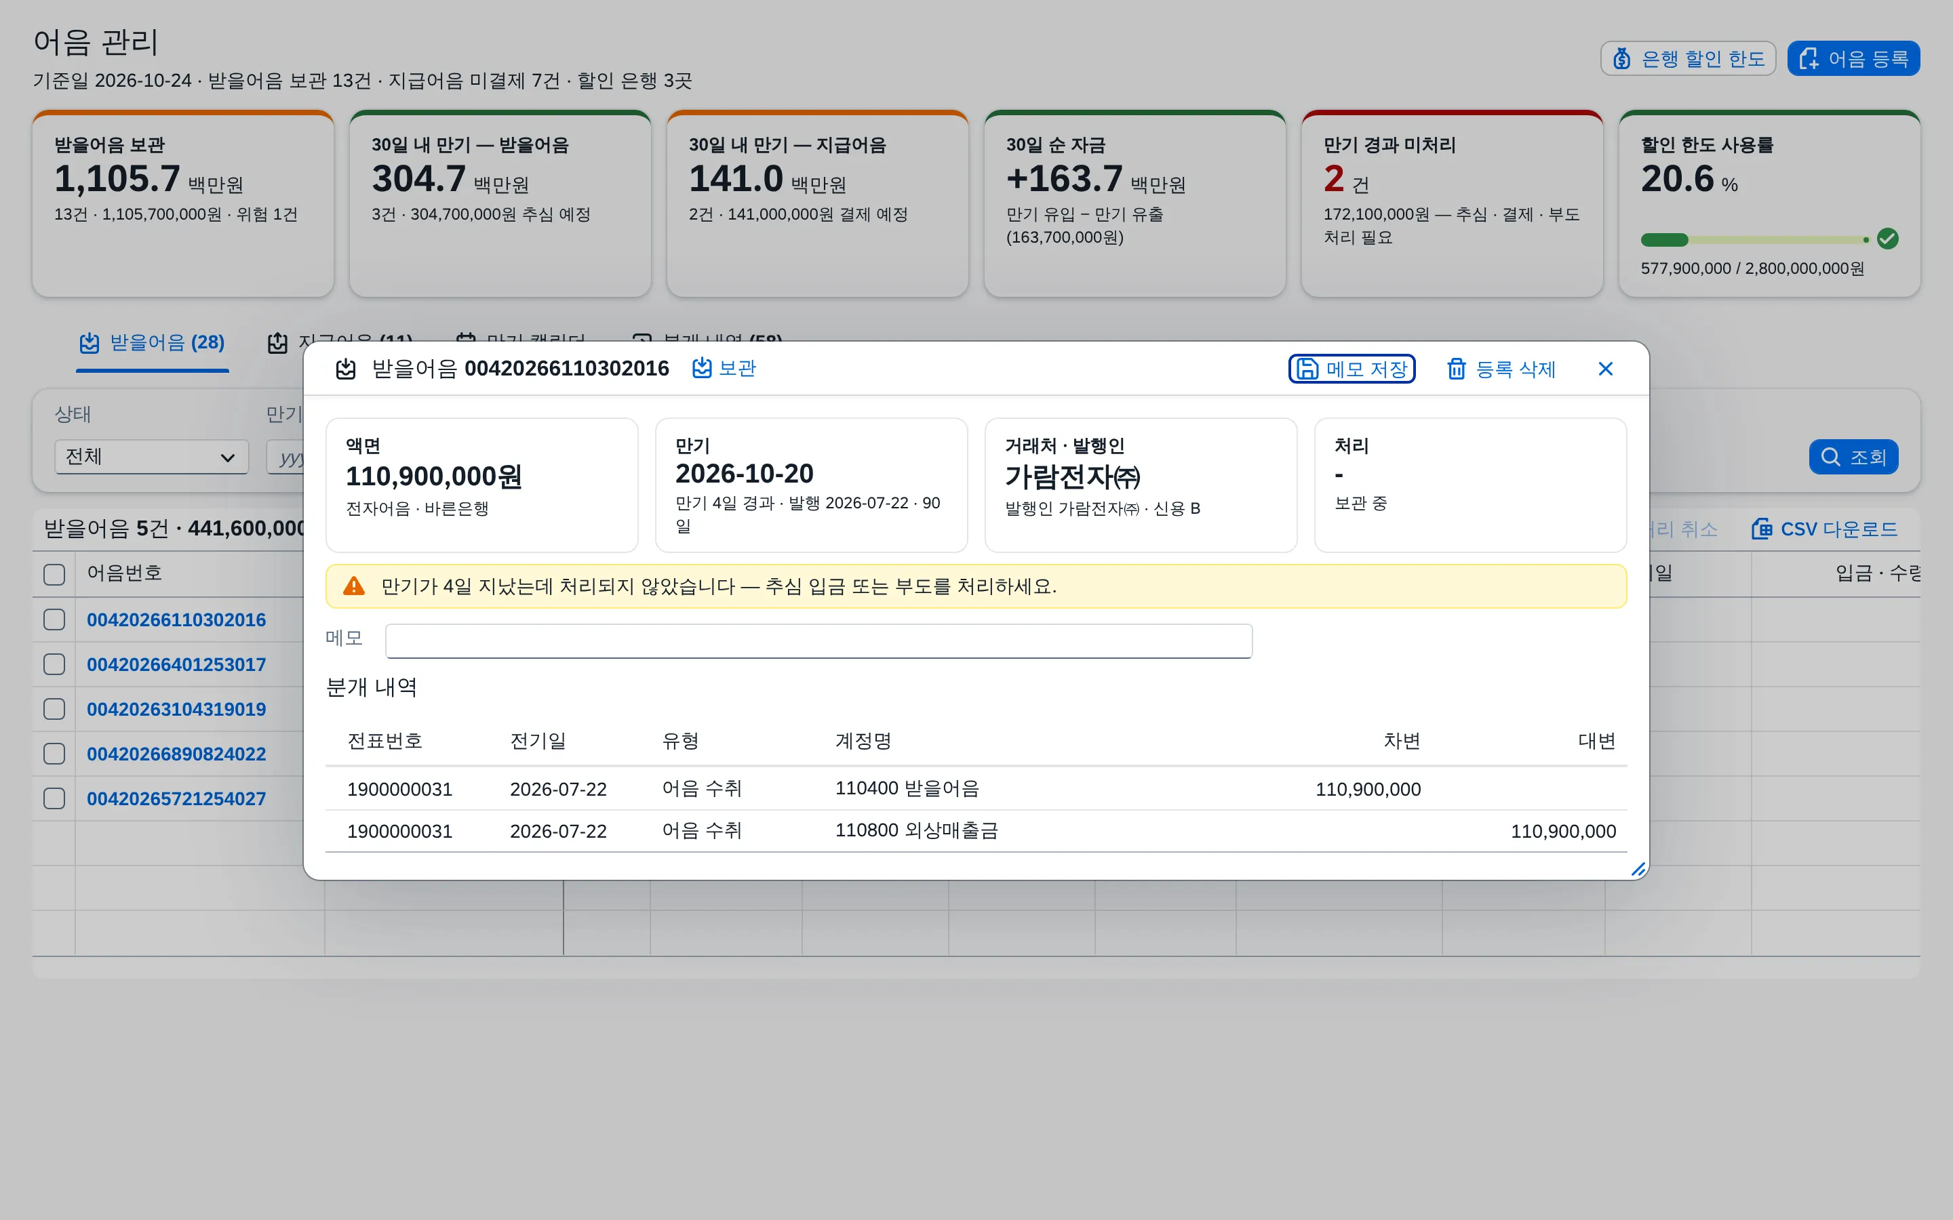Screen dimensions: 1953x1220
Task: Click the 차변 column header
Action: coord(1402,741)
